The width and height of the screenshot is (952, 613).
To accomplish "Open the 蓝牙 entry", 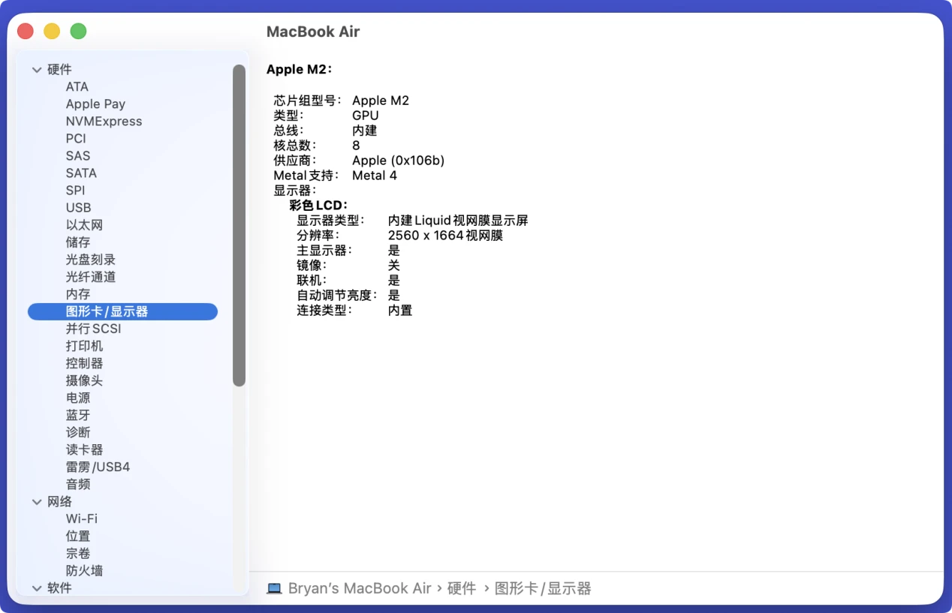I will (x=78, y=415).
